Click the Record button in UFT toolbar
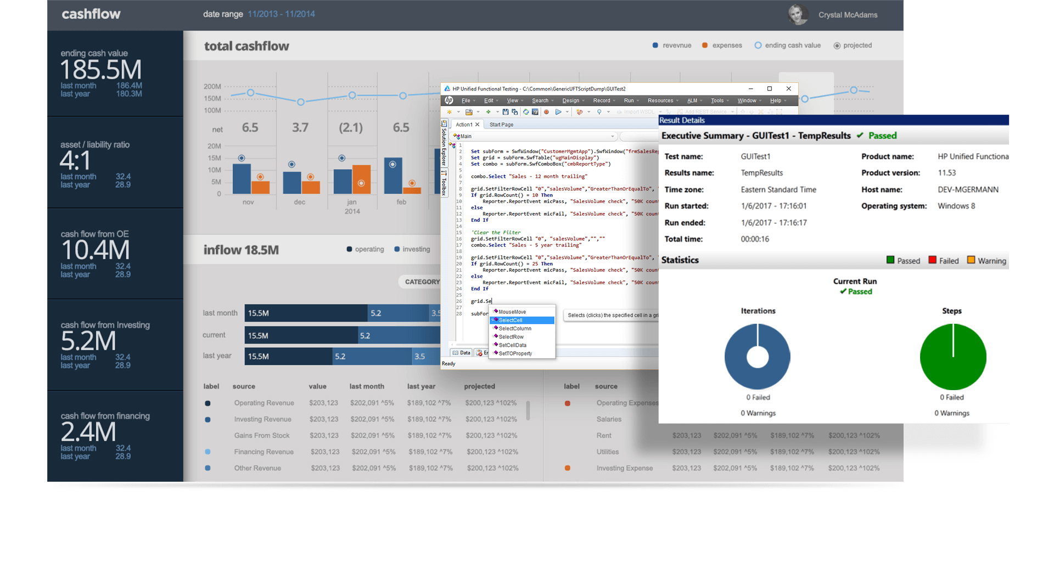This screenshot has height=580, width=1054. (546, 112)
